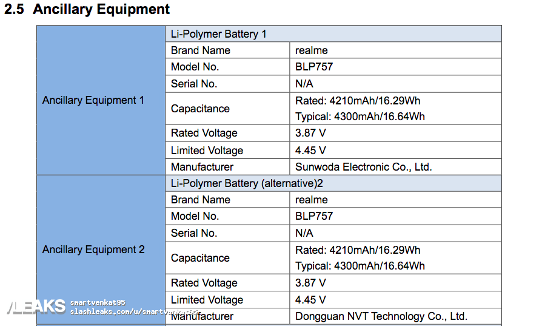Click the smartvenkat95 username watermark

point(97,302)
